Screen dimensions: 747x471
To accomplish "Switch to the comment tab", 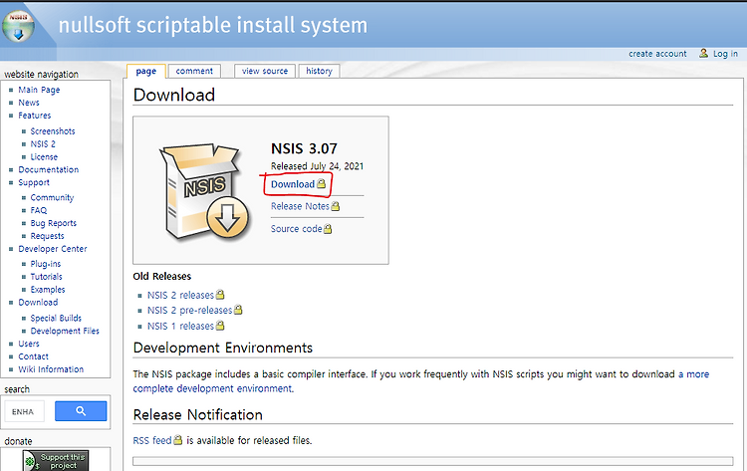I will click(x=194, y=71).
